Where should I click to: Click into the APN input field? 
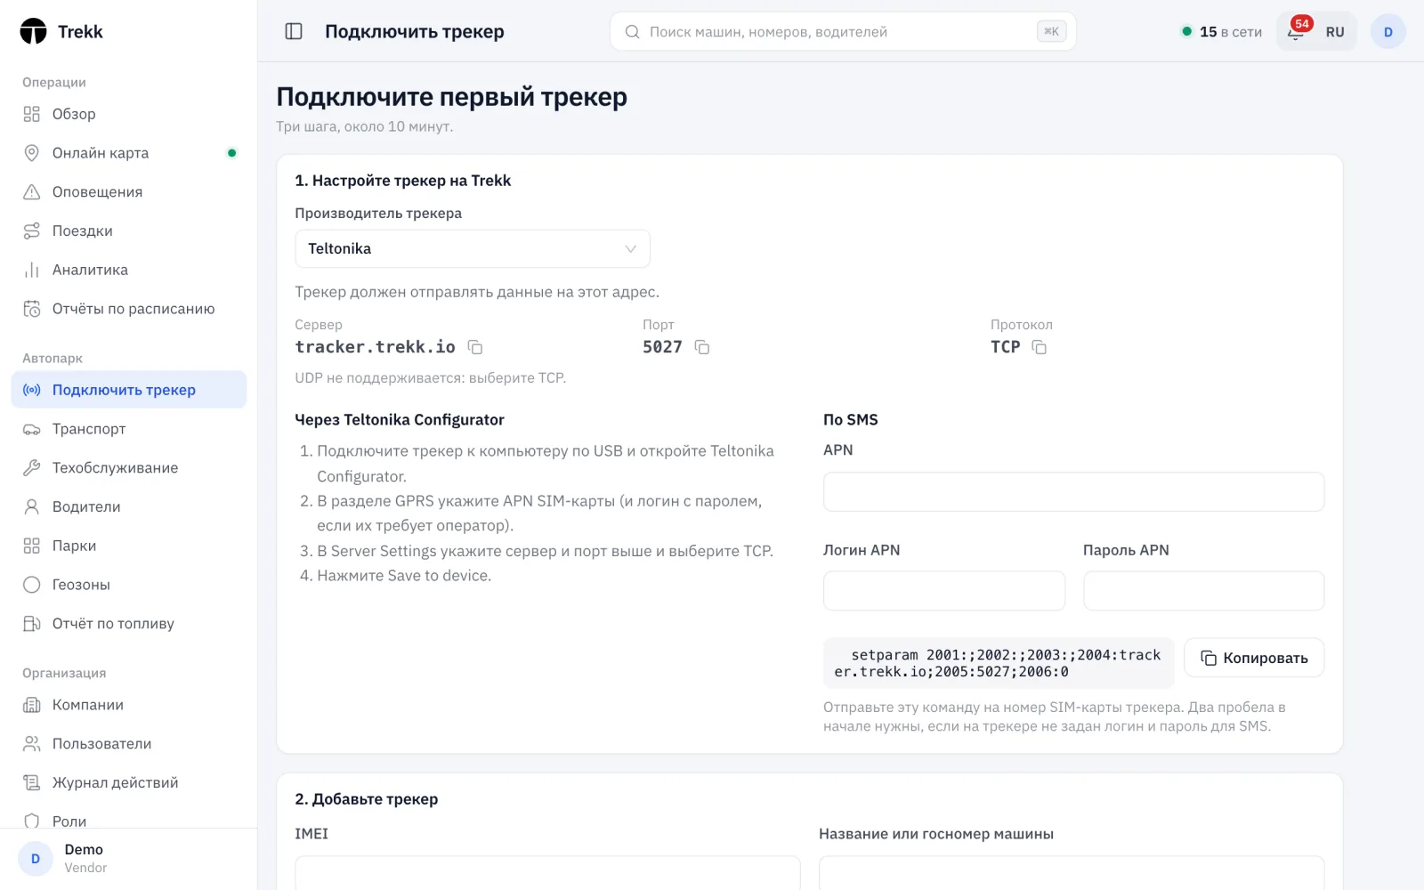point(1073,492)
